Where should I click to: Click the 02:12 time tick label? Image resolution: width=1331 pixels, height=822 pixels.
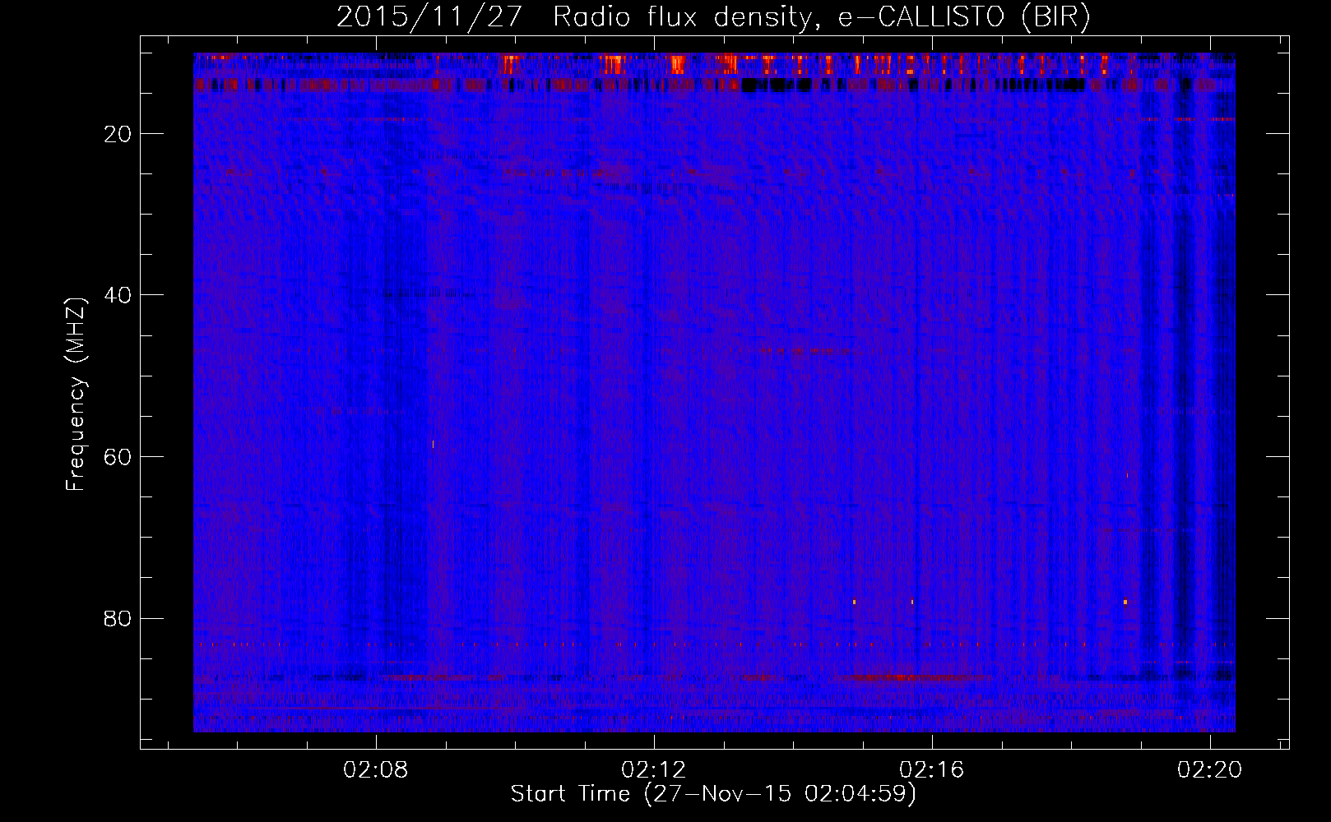point(654,770)
